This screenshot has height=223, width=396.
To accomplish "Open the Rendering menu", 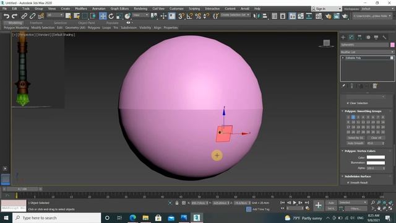I will (x=140, y=9).
